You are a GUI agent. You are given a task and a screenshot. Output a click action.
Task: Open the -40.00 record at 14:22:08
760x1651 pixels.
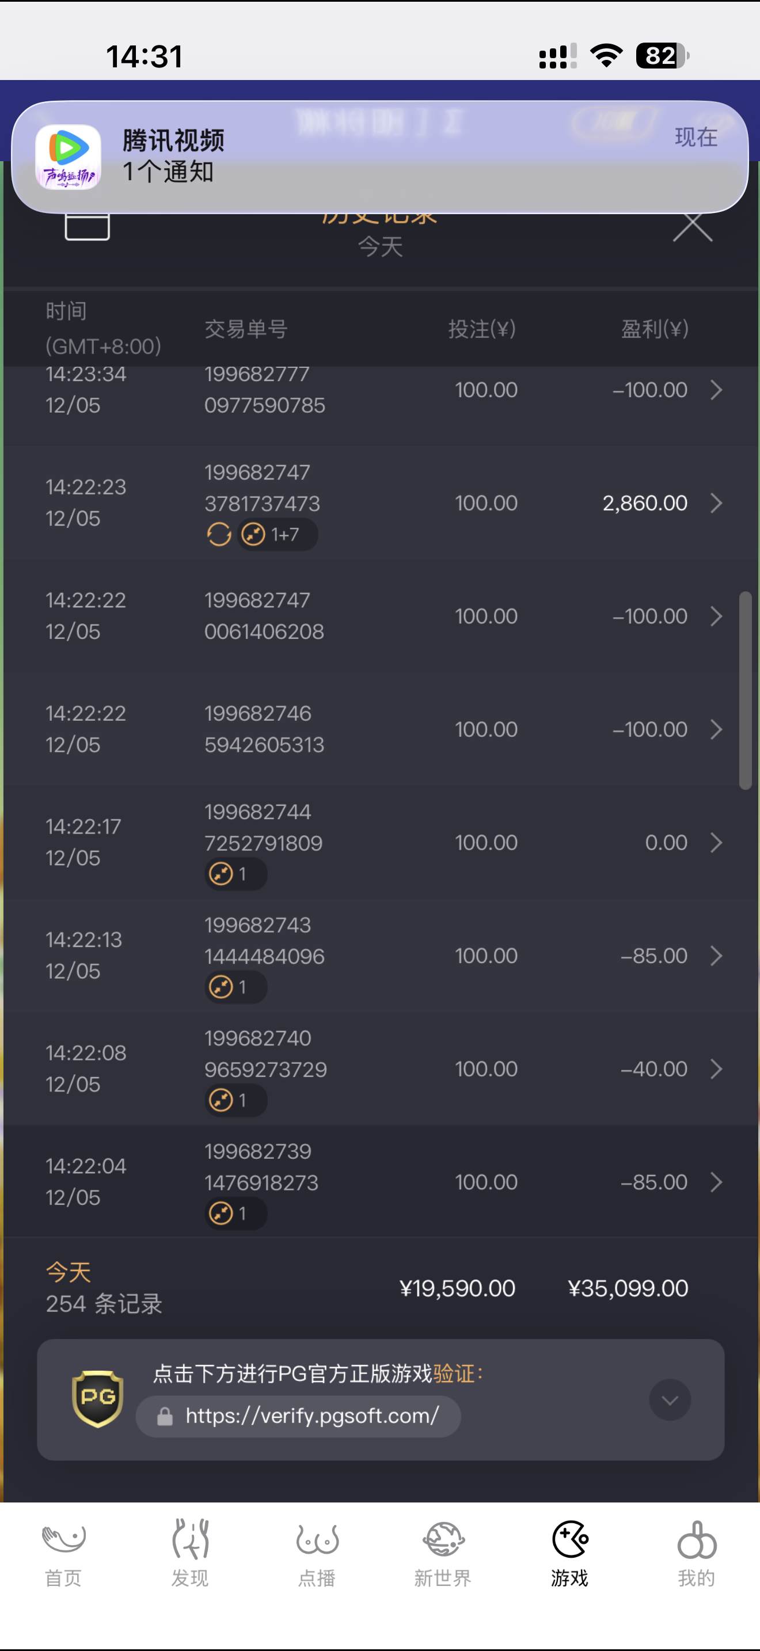click(716, 1068)
